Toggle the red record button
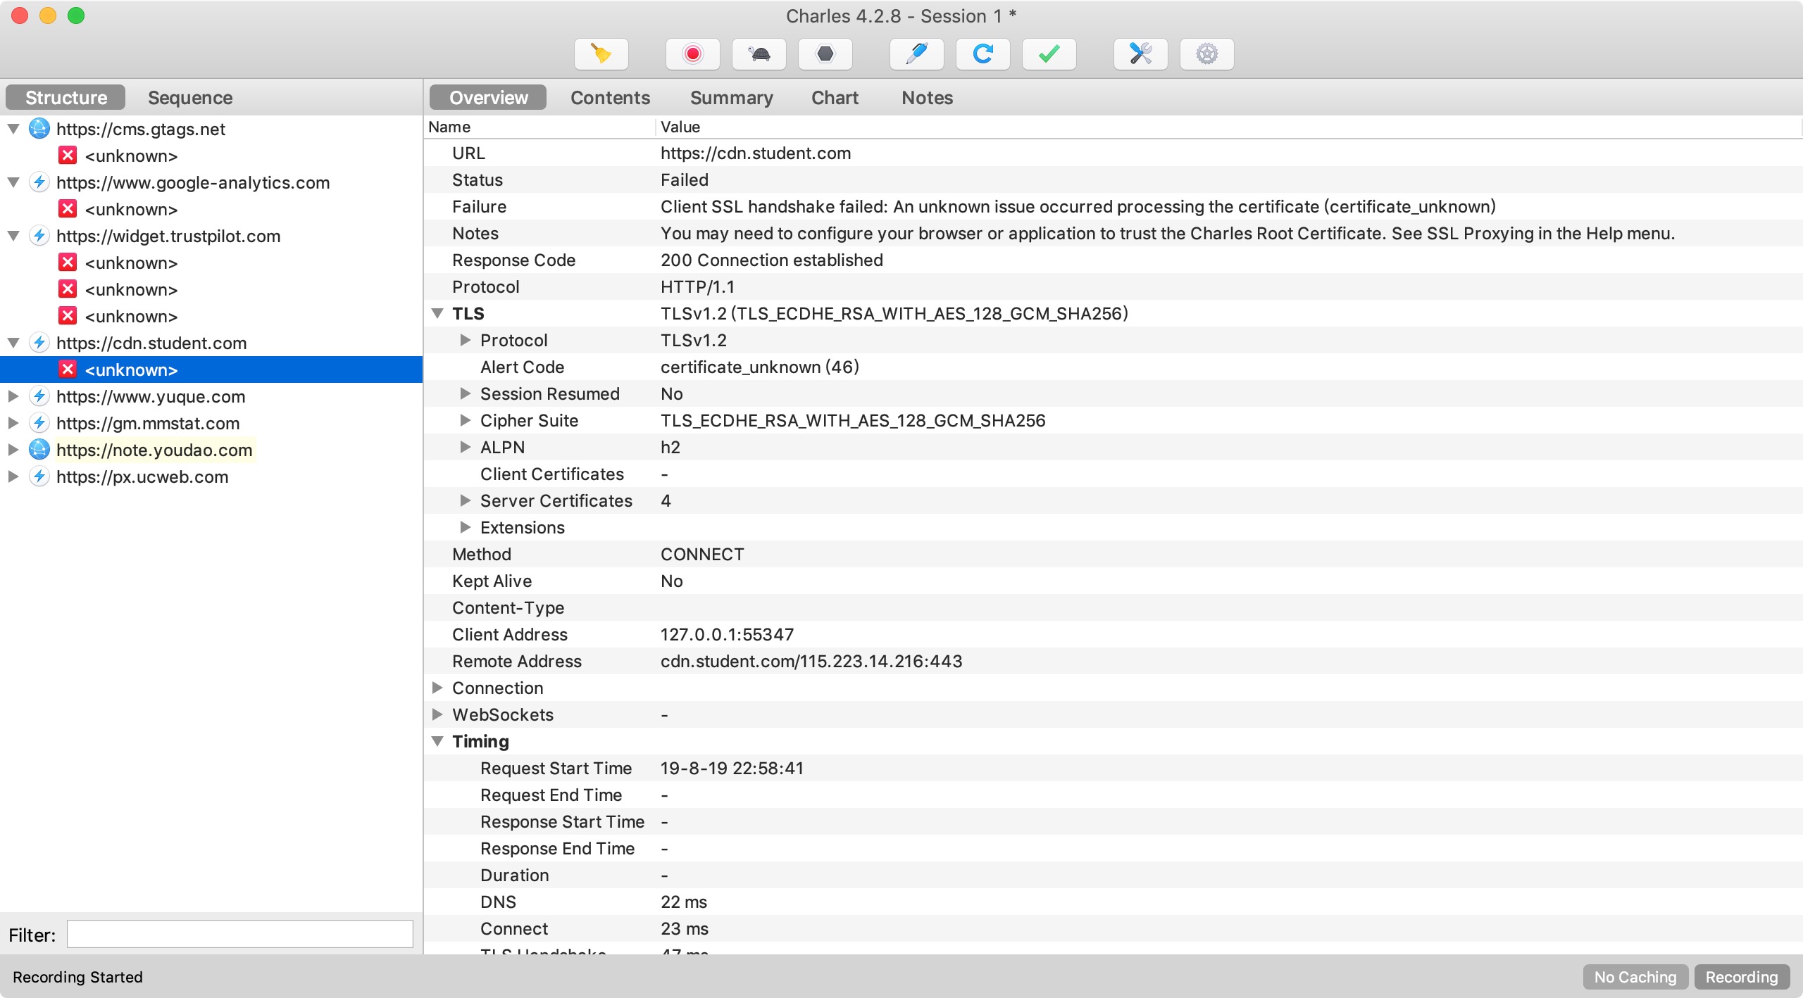 point(692,54)
